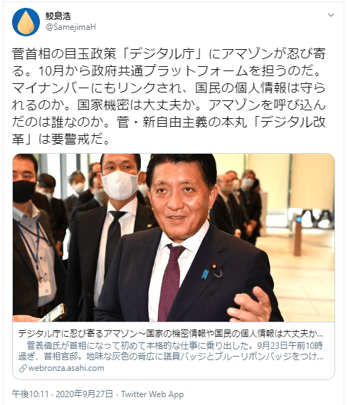Click the gesturing hand in the photo
348x405 pixels.
(253, 305)
